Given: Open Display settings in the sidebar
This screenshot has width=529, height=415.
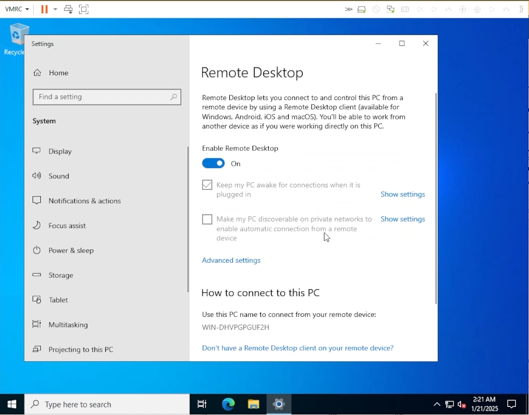Looking at the screenshot, I should tap(60, 151).
